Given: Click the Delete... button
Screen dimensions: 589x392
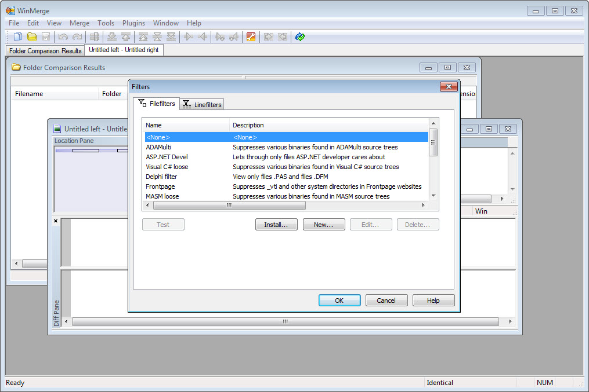Looking at the screenshot, I should [x=418, y=225].
